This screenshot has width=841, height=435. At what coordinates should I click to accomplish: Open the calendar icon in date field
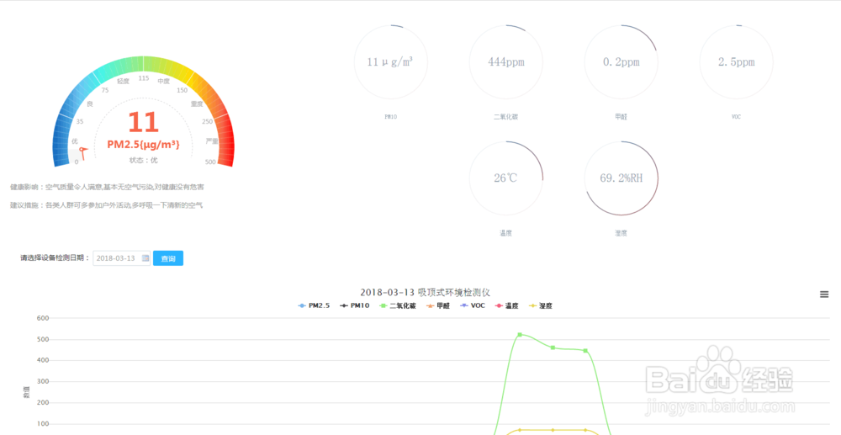click(x=145, y=258)
